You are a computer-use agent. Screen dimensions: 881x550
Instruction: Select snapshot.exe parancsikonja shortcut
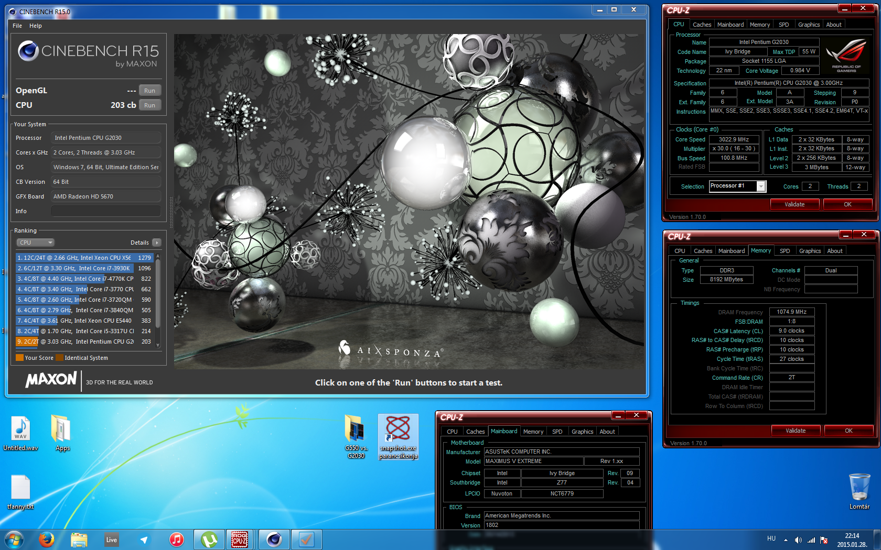point(398,436)
